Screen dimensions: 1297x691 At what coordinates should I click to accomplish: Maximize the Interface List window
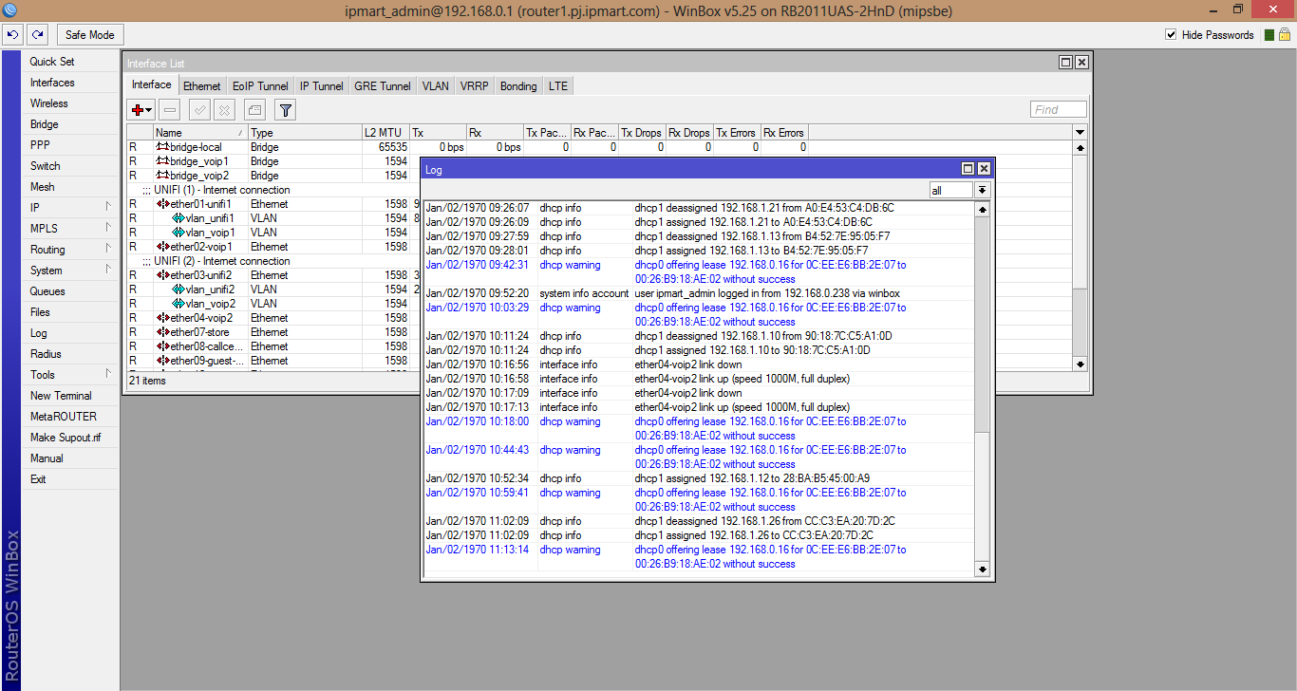click(x=1066, y=62)
